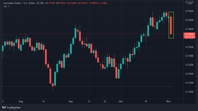This screenshot has height=111, width=198.
Task: Click the latest large red candle
Action: 171,25
